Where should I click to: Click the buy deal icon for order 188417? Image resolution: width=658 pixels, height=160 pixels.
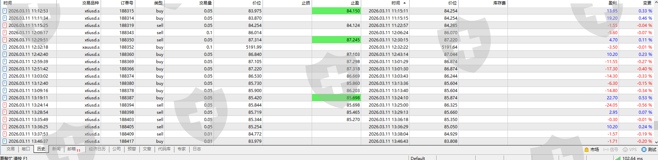pos(5,141)
